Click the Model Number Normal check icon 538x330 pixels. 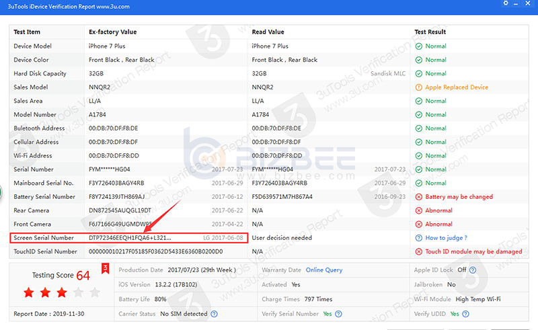coord(418,115)
